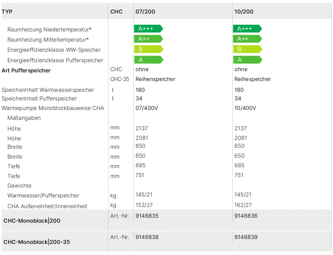Viewport: 333px width, 255px height.
Task: Click the A+++ energy label under 07/200
Action: point(148,29)
